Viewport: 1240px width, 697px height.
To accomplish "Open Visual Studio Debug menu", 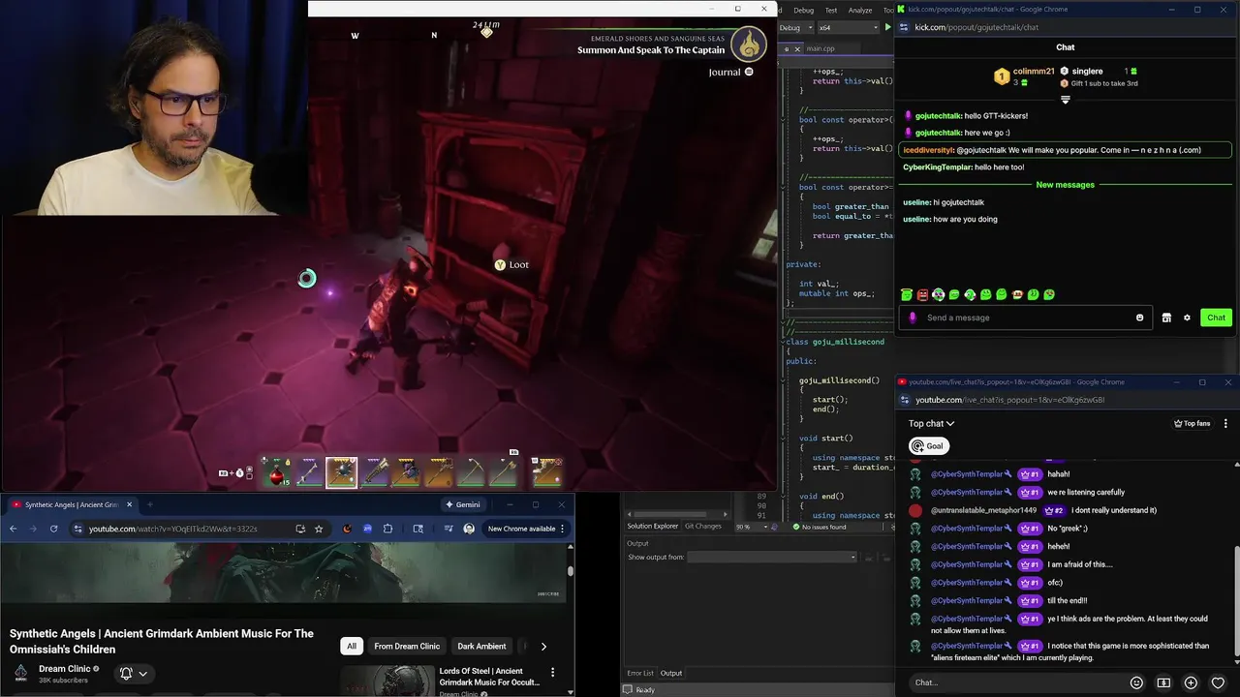I will pyautogui.click(x=804, y=10).
